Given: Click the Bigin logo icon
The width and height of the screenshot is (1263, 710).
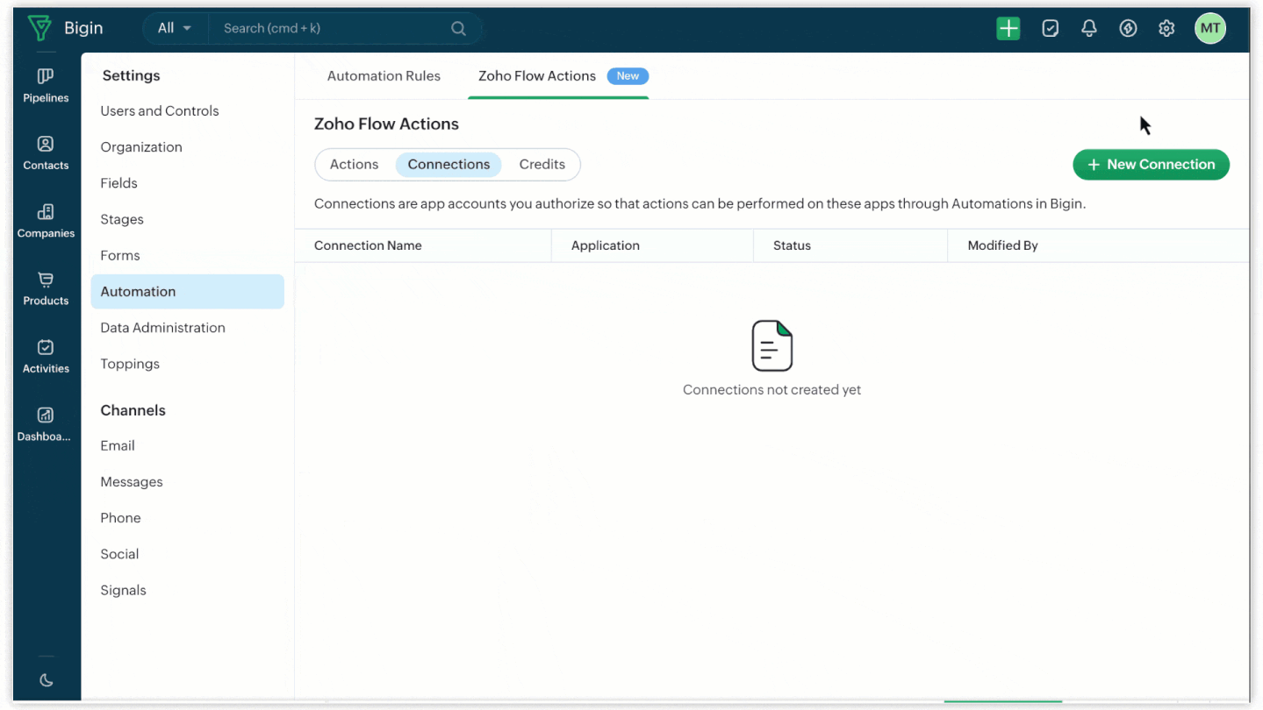Looking at the screenshot, I should 39,28.
